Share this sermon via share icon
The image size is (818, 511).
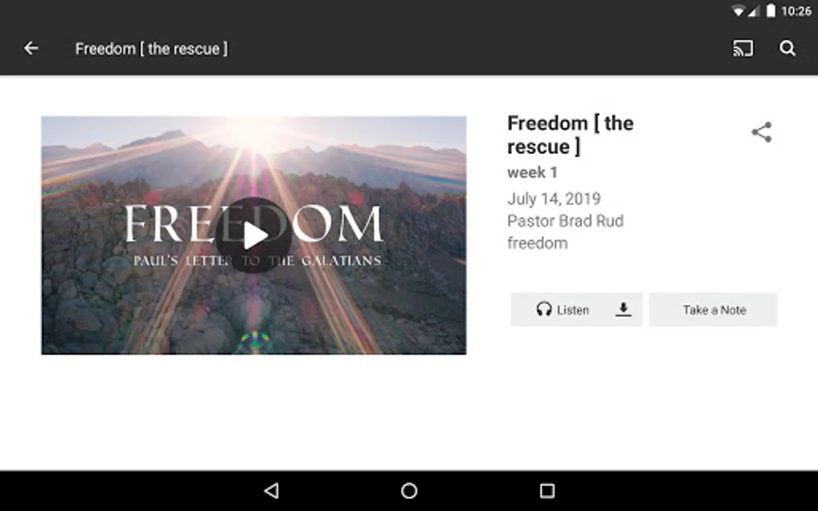click(x=762, y=132)
